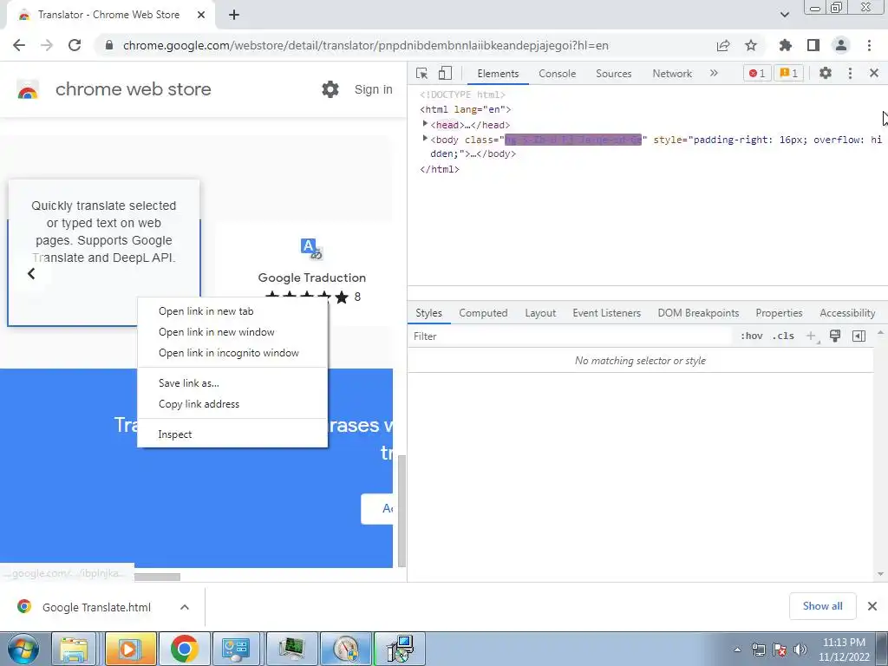Open the profile avatar menu

[x=841, y=45]
